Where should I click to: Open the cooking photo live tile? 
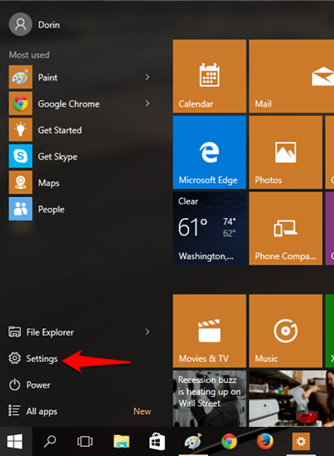[x=291, y=399]
